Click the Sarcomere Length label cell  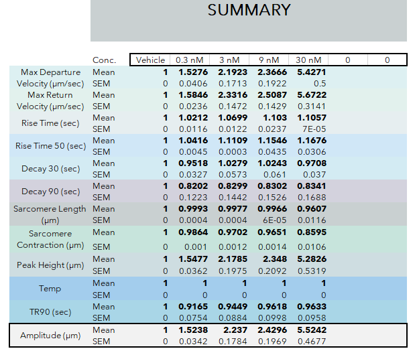point(50,214)
